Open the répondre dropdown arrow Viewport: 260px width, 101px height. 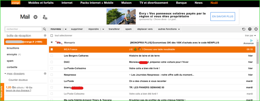click(103, 29)
